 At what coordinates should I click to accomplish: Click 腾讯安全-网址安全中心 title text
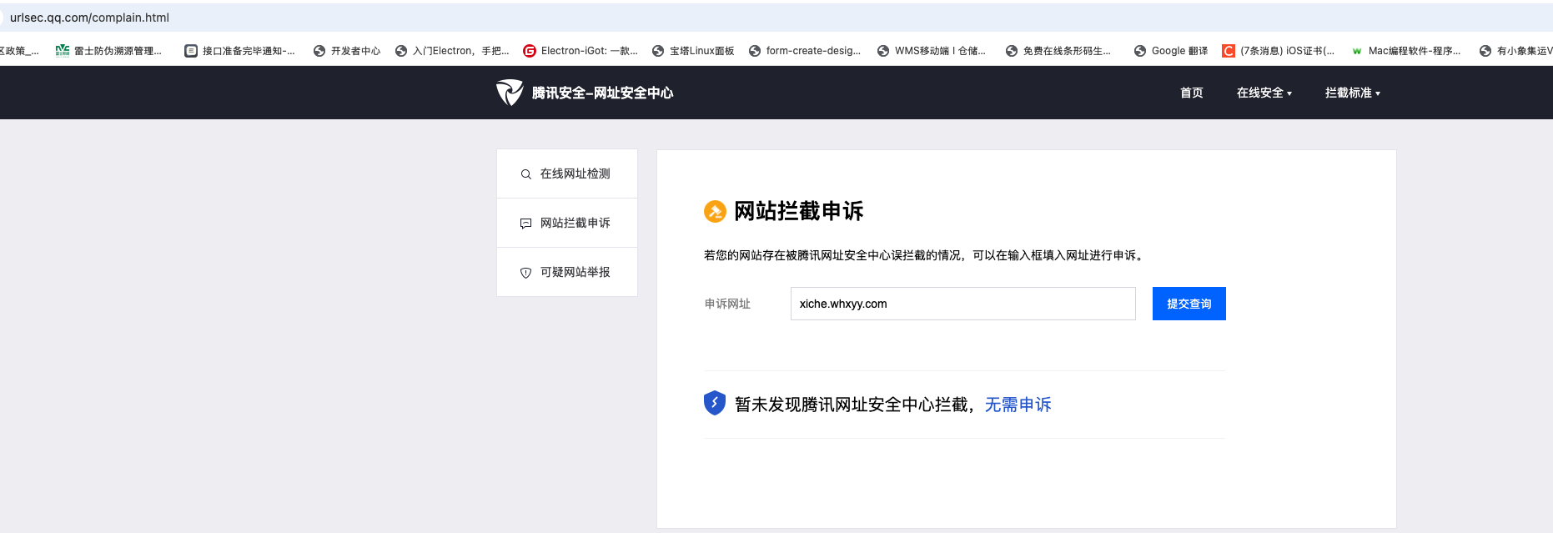pos(602,93)
